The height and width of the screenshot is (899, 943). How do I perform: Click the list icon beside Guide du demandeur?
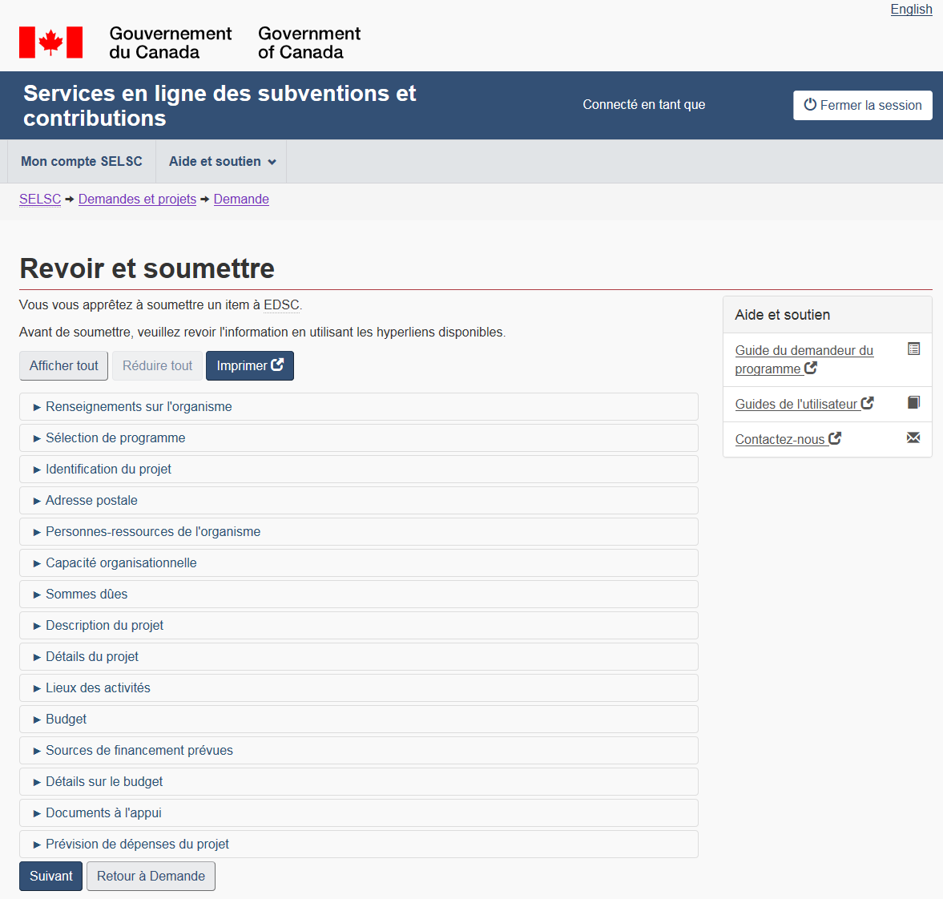(913, 349)
